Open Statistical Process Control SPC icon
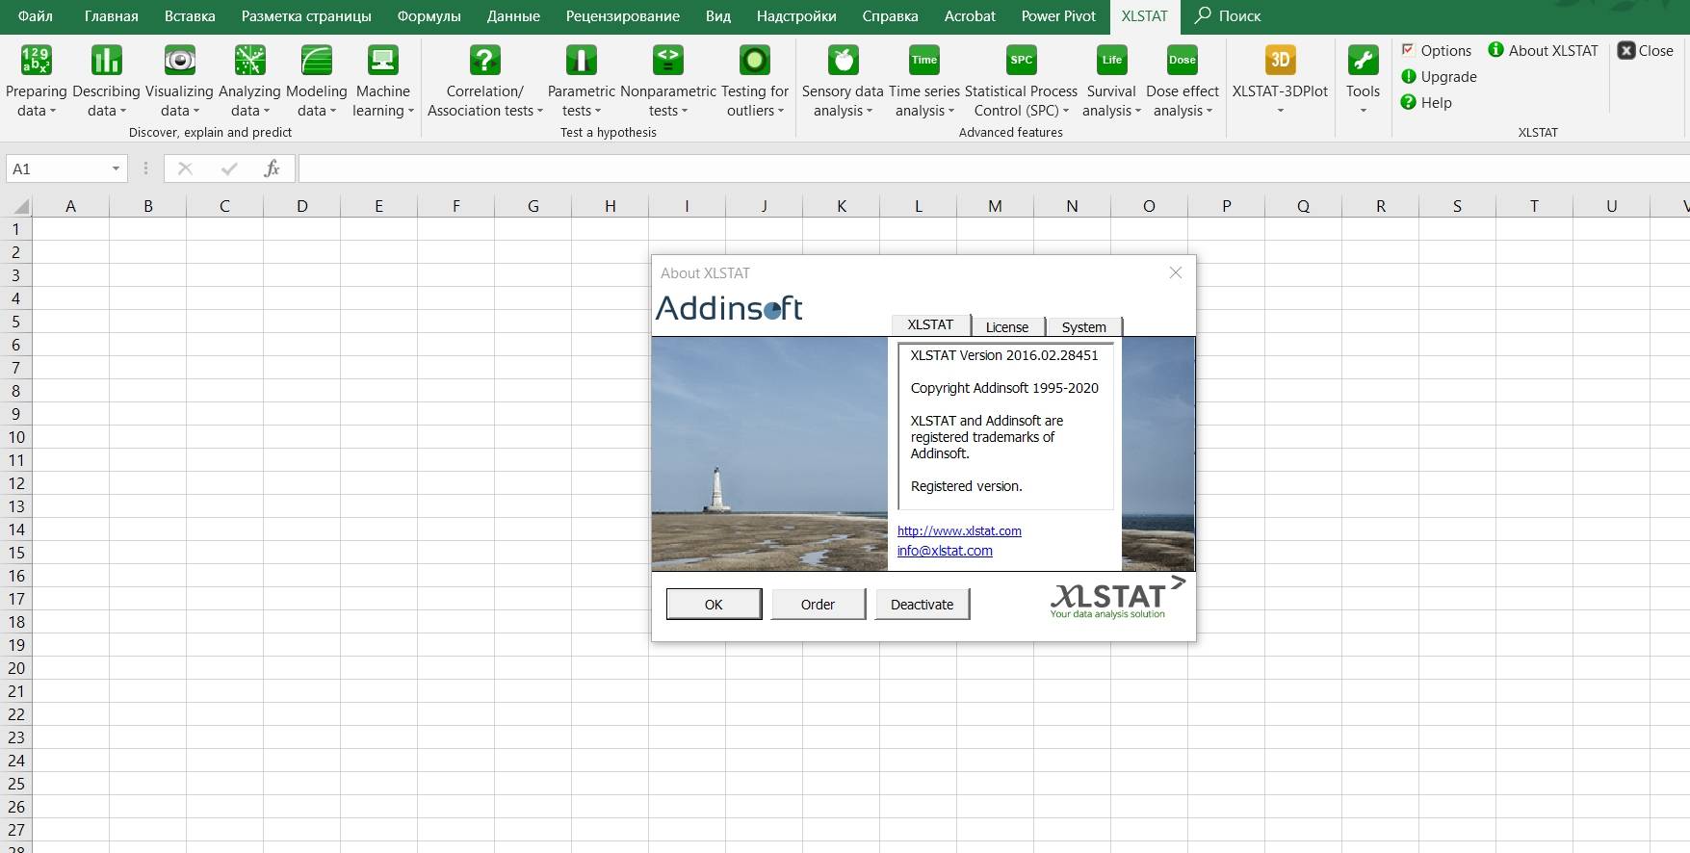Image resolution: width=1690 pixels, height=853 pixels. coord(1022,61)
